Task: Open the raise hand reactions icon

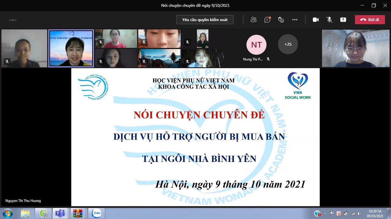Action: 281,20
